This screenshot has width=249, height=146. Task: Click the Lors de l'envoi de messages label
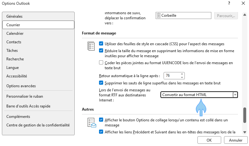125,95
